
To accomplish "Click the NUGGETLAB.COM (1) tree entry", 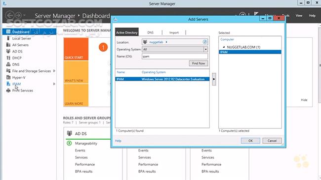I will [243, 47].
